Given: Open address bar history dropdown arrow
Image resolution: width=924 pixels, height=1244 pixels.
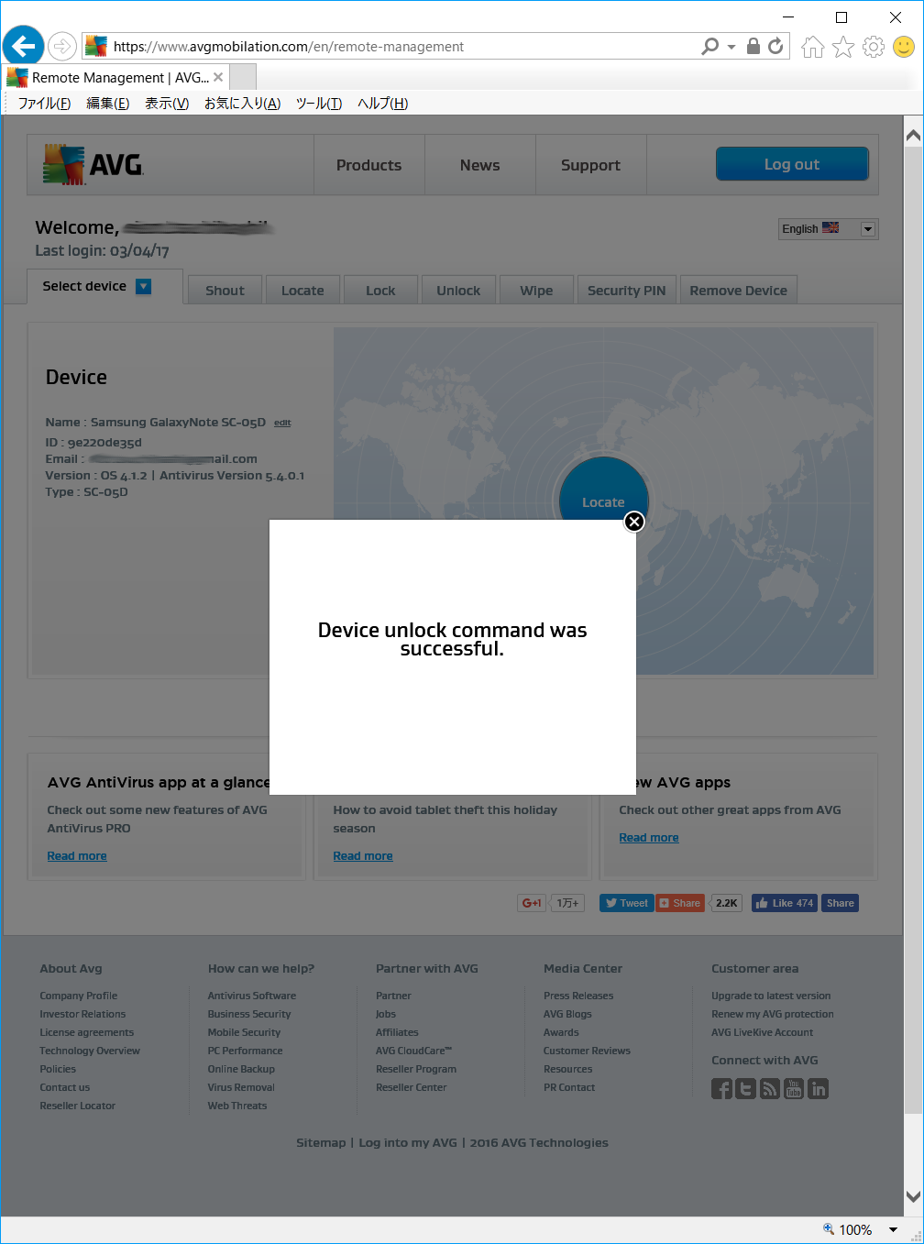Looking at the screenshot, I should (731, 47).
